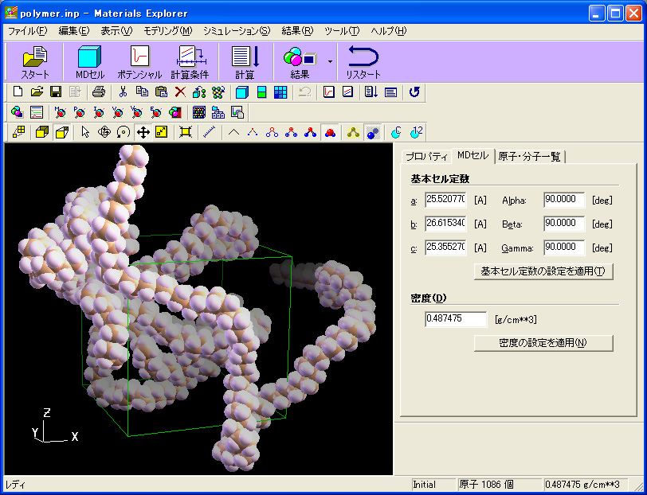
Task: Open the File (ファイル) menu
Action: click(x=27, y=31)
